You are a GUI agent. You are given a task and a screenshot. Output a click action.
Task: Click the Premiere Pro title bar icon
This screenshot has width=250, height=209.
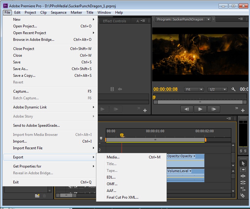pyautogui.click(x=5, y=6)
